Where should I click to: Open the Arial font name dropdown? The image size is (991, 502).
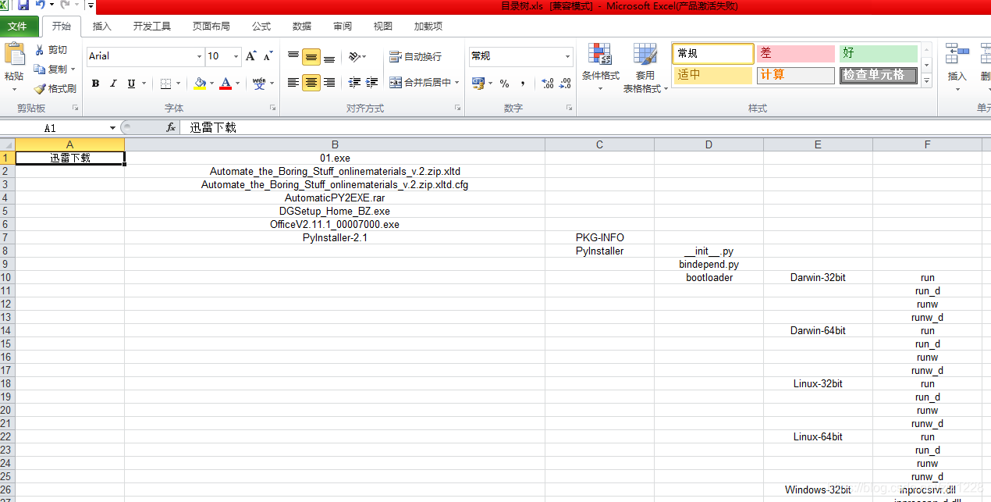pyautogui.click(x=199, y=56)
